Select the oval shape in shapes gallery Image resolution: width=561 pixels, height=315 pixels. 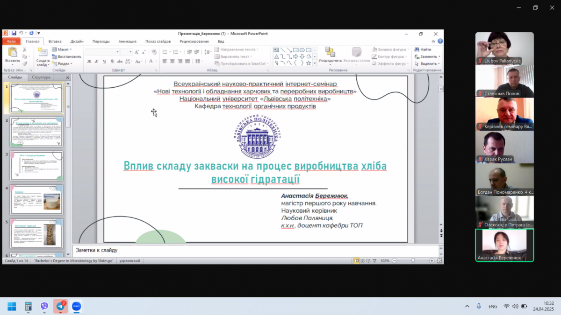tap(302, 50)
